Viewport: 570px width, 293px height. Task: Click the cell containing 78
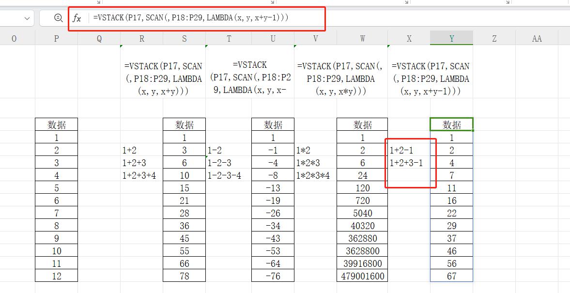[185, 276]
